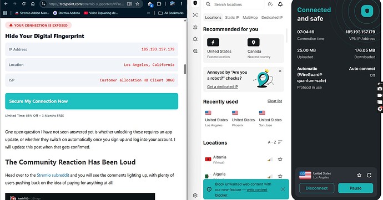Open the Stremio Addons bookmark
Image resolution: width=383 pixels, height=200 pixels.
click(x=67, y=13)
